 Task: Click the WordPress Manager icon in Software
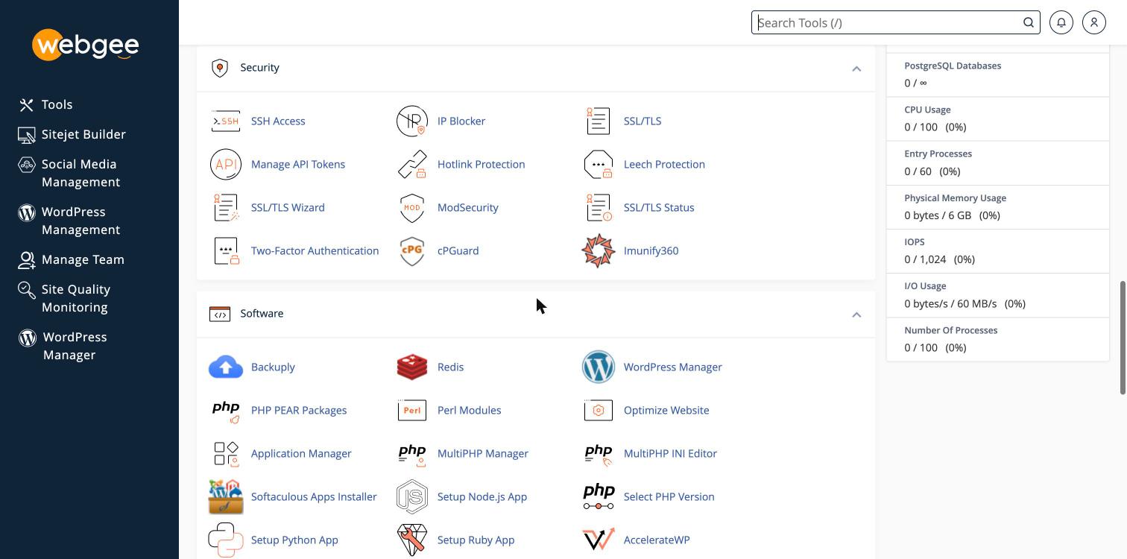tap(599, 367)
